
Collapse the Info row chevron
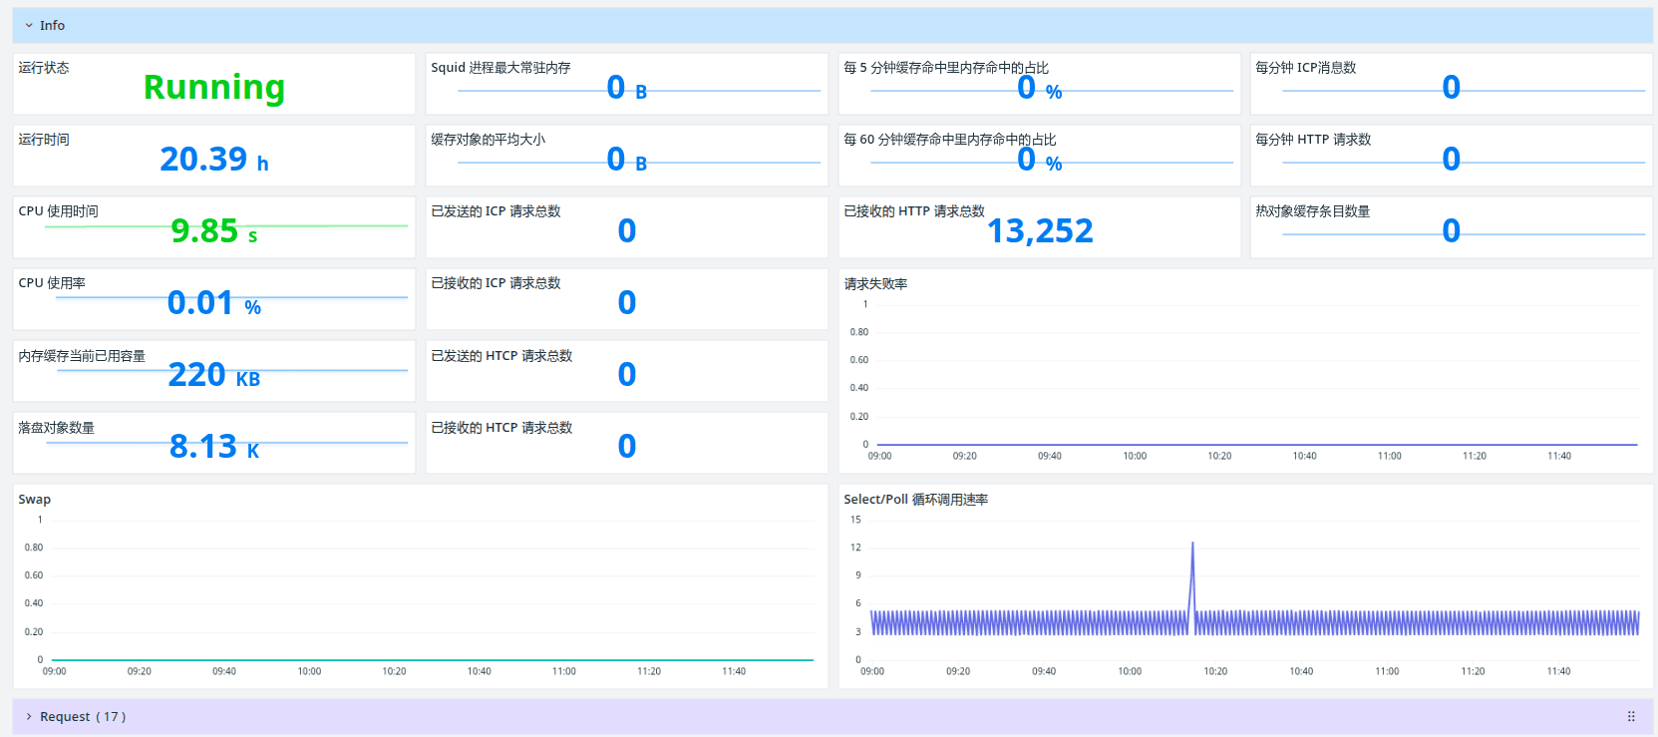point(29,26)
